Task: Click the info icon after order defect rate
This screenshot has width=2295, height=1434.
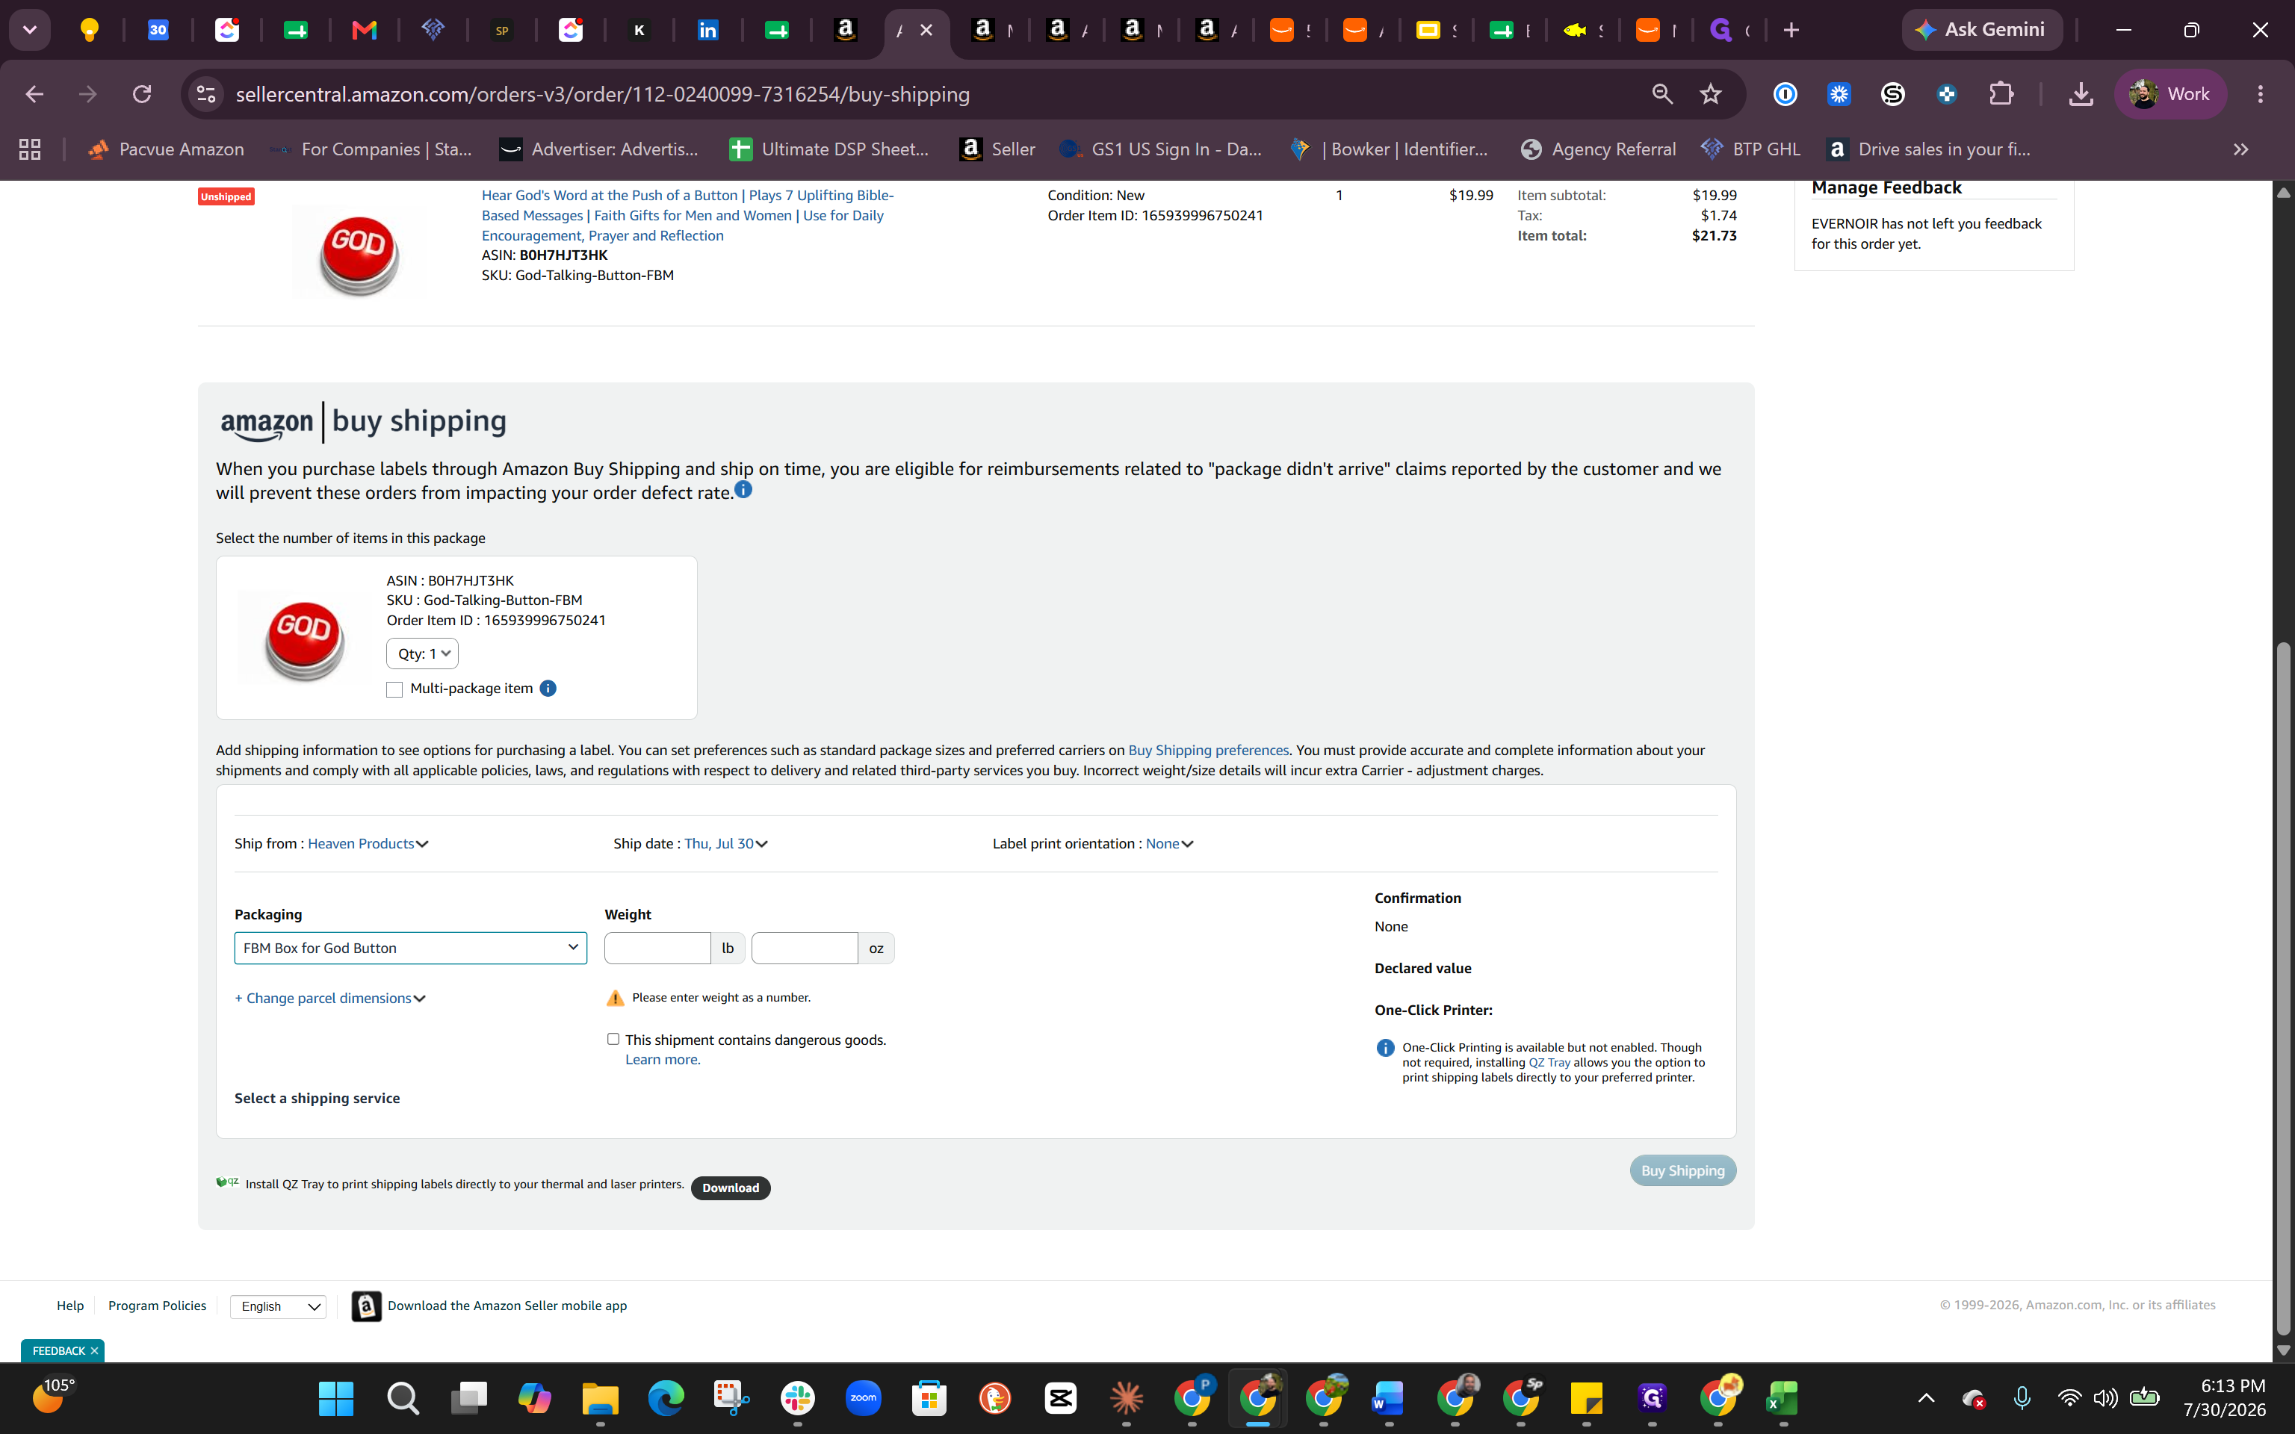Action: (x=743, y=489)
